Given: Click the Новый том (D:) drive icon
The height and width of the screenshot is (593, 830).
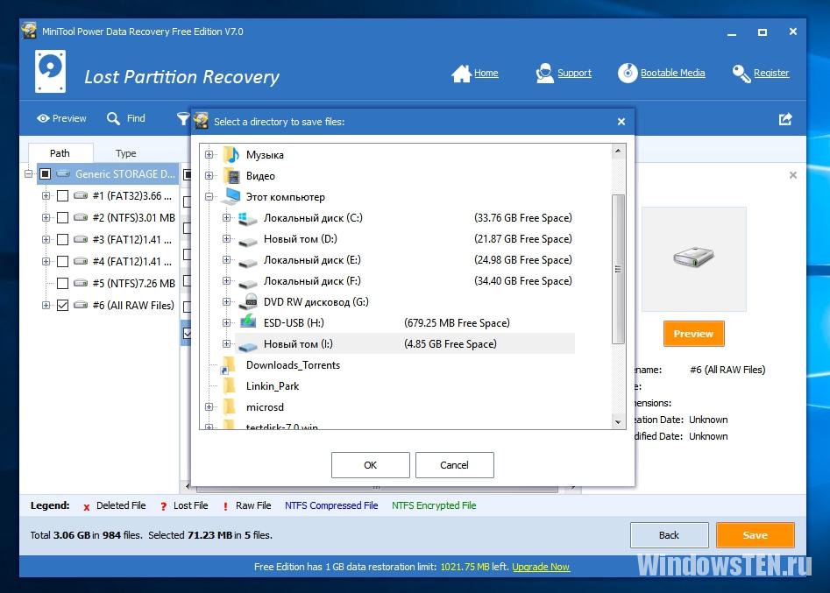Looking at the screenshot, I should [248, 241].
